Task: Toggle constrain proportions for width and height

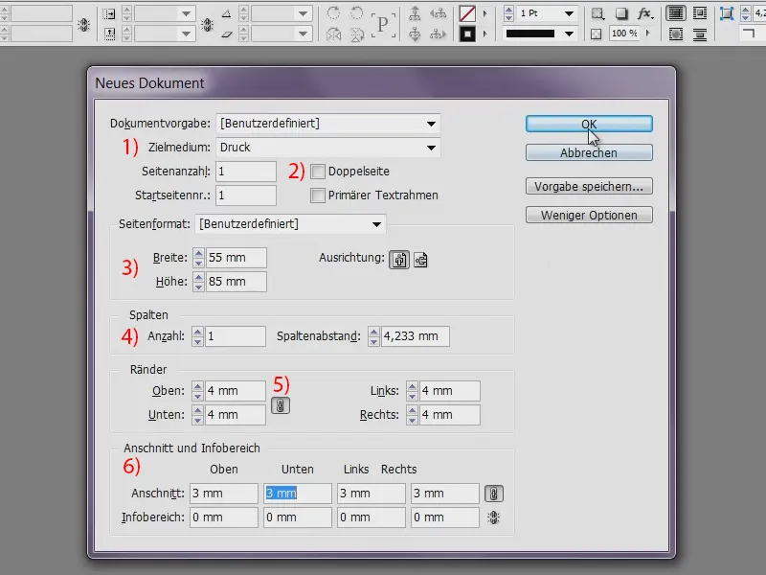Action: (x=84, y=24)
